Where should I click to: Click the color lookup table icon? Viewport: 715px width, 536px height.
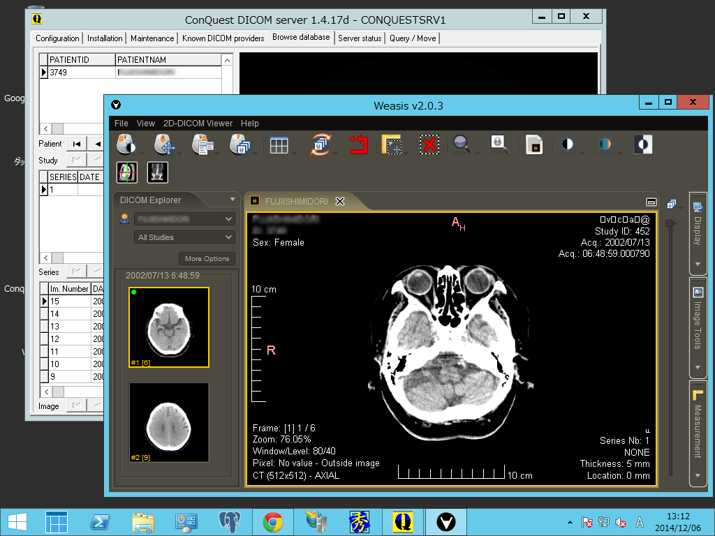605,144
